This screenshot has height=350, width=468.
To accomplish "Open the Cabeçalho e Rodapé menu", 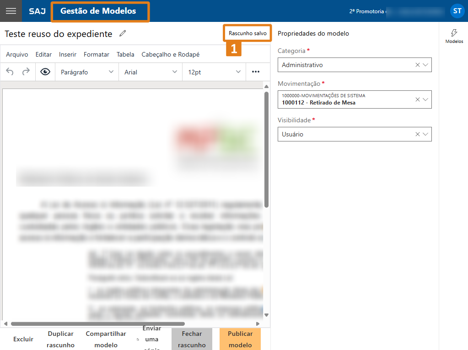I will pos(170,54).
